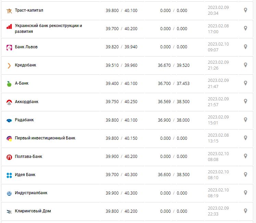Click the green apple А-Банк logo
The width and height of the screenshot is (256, 223).
(x=9, y=84)
